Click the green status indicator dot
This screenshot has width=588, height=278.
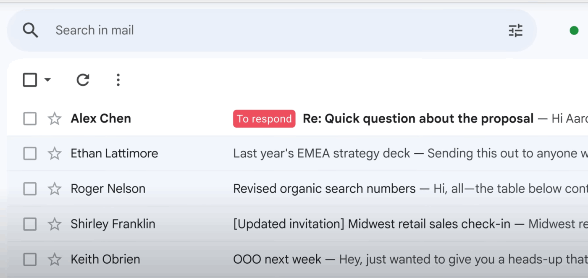[x=574, y=30]
